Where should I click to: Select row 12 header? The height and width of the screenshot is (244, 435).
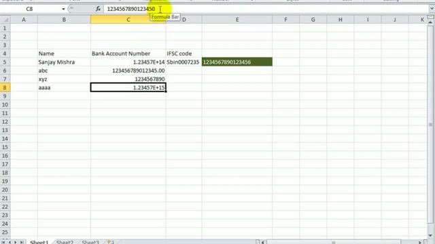[x=5, y=122]
